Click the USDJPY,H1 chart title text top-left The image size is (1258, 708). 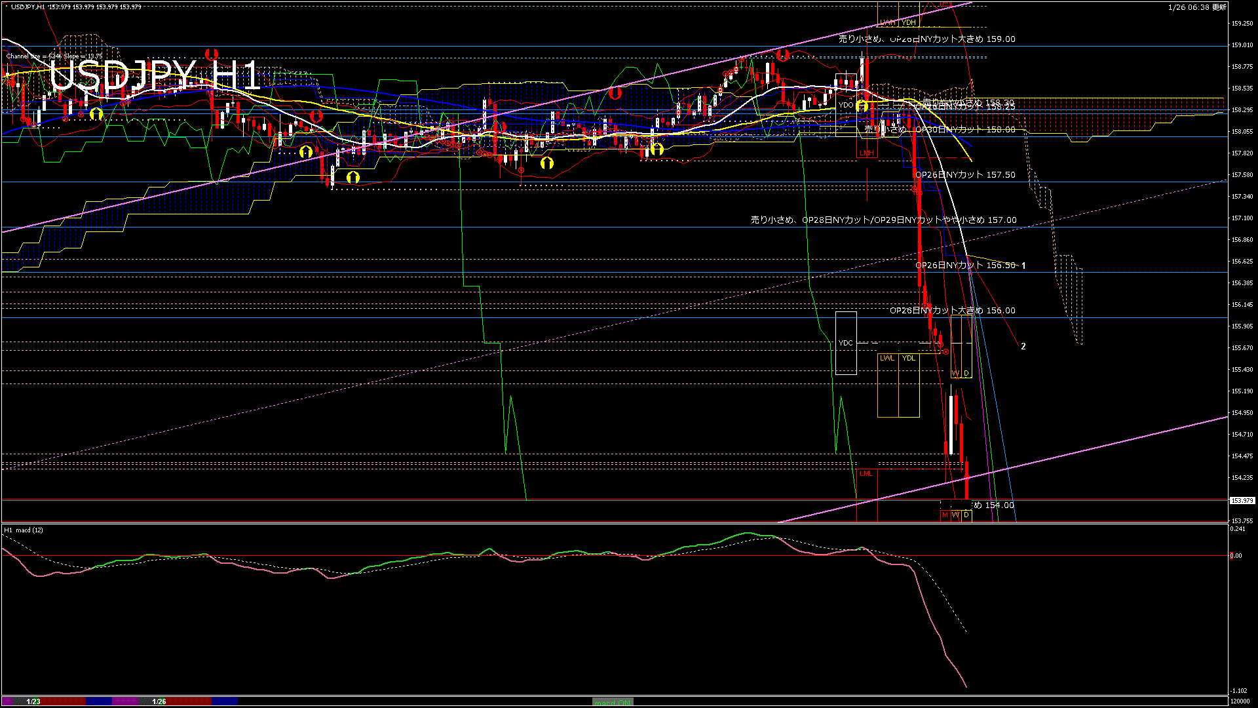[28, 7]
